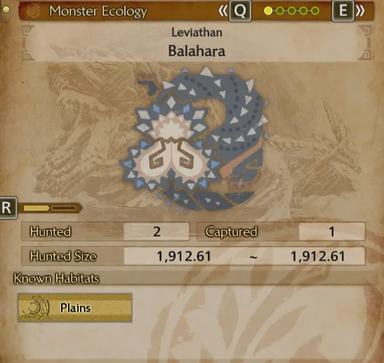Select the Hunted count row
Screen dimensions: 384x363
tap(105, 231)
